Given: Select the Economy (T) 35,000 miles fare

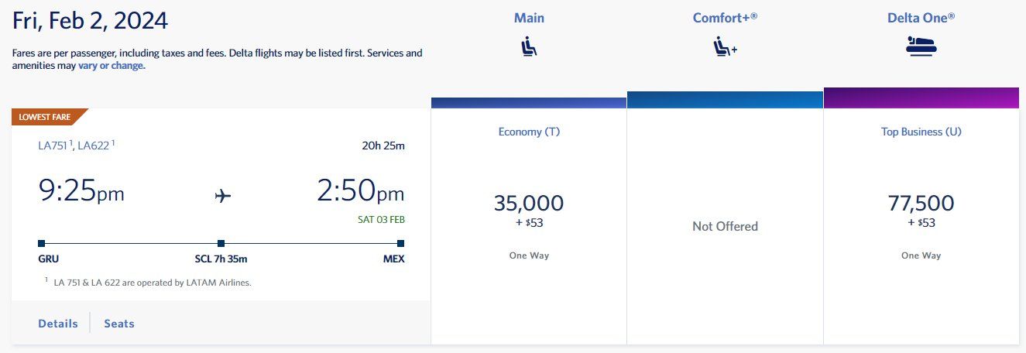Looking at the screenshot, I should [x=529, y=209].
